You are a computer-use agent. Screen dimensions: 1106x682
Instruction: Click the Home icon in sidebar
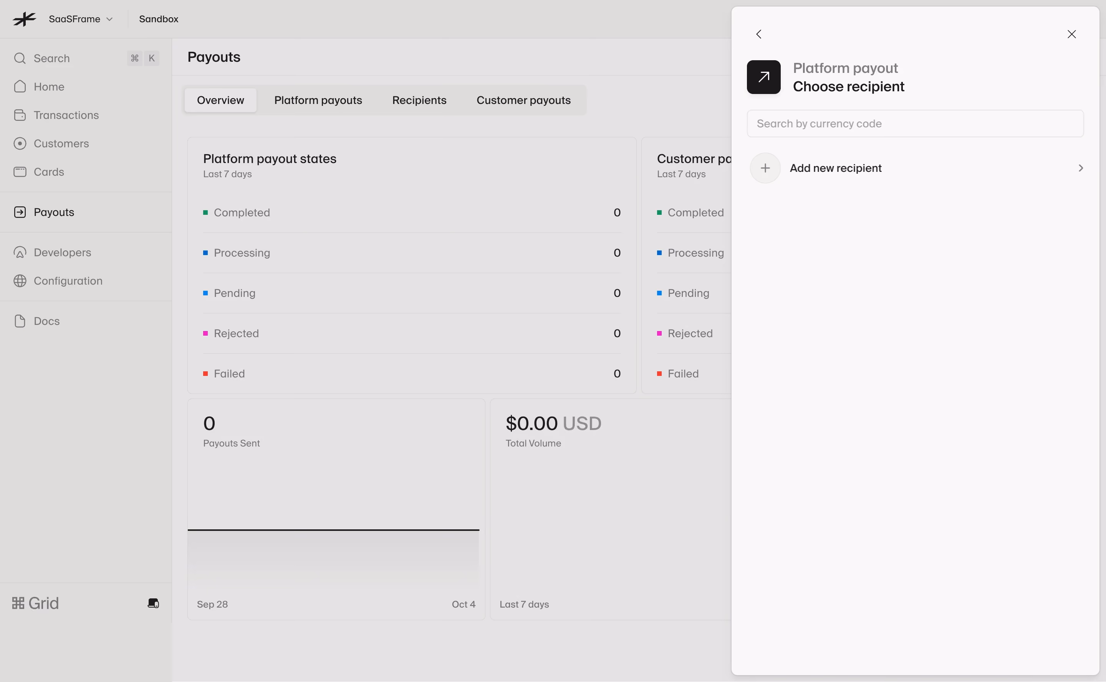(20, 87)
